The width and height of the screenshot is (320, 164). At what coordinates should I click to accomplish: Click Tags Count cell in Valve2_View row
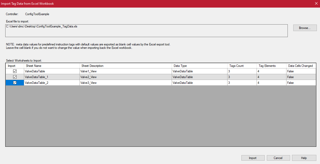pos(242,77)
